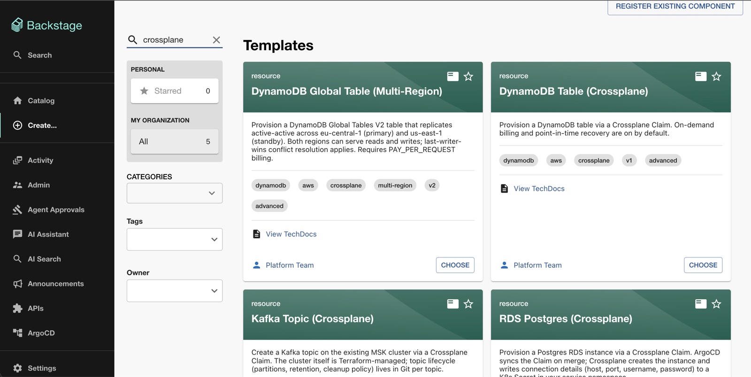Click the Create plus-circle icon
Image resolution: width=751 pixels, height=377 pixels.
(x=17, y=125)
